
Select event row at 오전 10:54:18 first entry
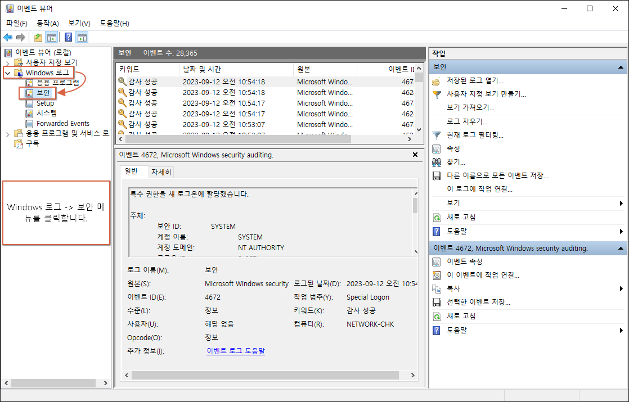coord(266,82)
